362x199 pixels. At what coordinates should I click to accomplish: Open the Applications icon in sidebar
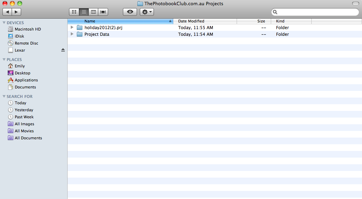click(x=11, y=80)
